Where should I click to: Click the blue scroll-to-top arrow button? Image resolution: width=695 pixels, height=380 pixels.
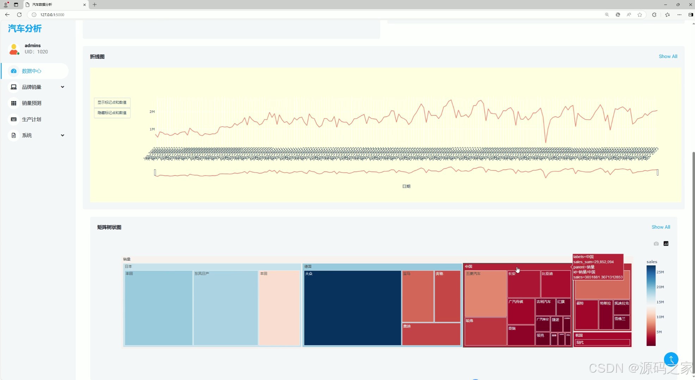(671, 359)
